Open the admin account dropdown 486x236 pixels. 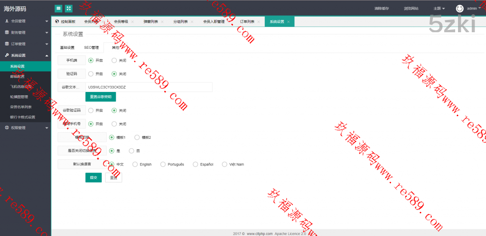point(474,9)
